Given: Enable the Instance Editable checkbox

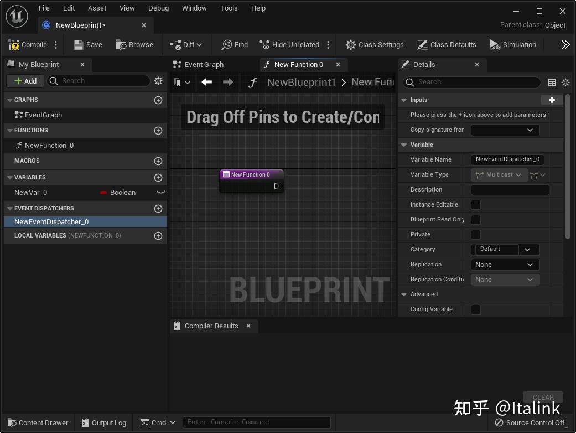Looking at the screenshot, I should [x=475, y=204].
